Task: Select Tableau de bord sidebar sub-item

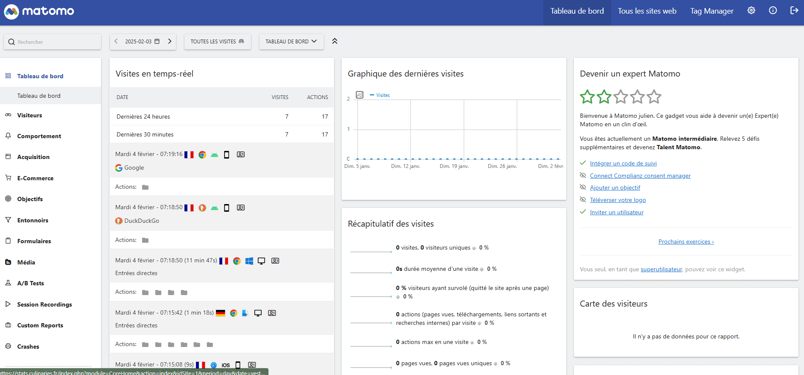Action: click(50, 96)
